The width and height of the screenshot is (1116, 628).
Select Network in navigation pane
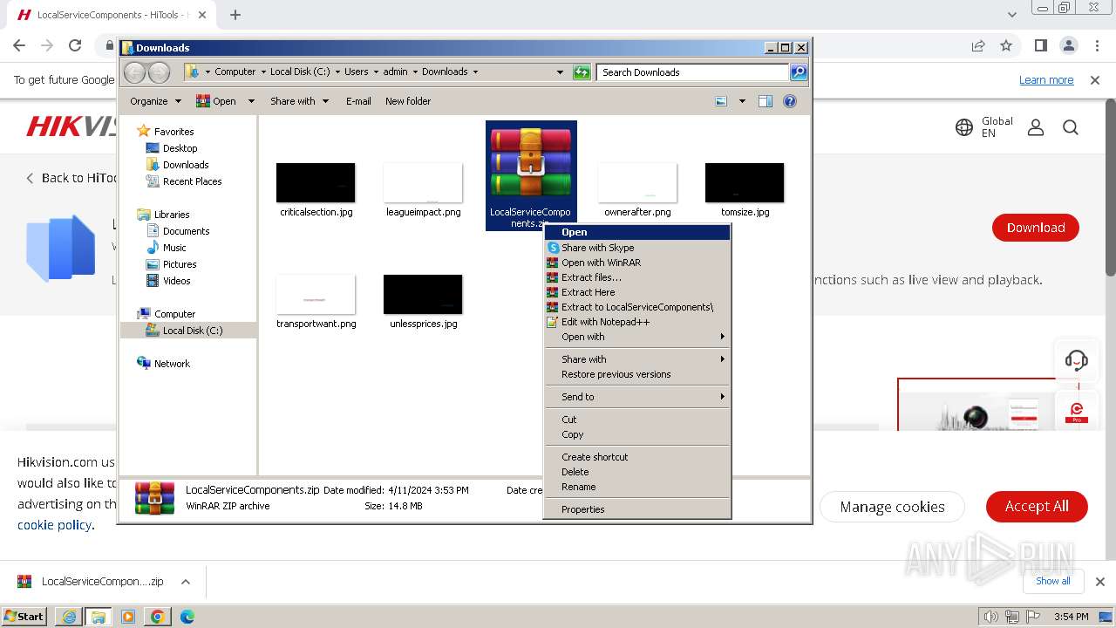(x=172, y=364)
